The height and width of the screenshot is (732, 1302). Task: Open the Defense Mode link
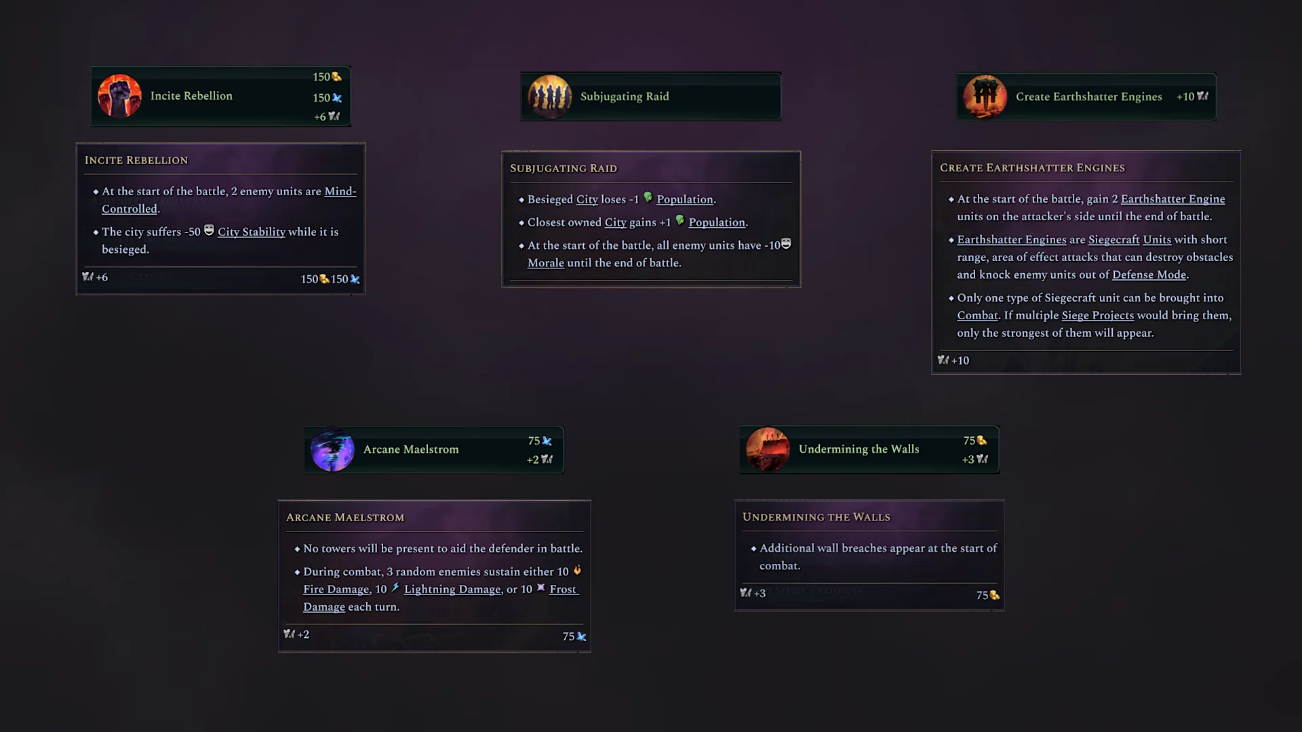1149,274
